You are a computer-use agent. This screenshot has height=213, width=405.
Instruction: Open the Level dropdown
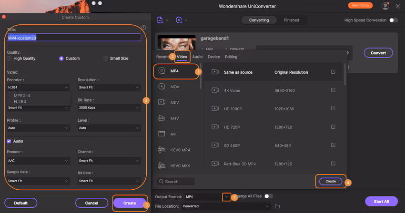pyautogui.click(x=109, y=128)
